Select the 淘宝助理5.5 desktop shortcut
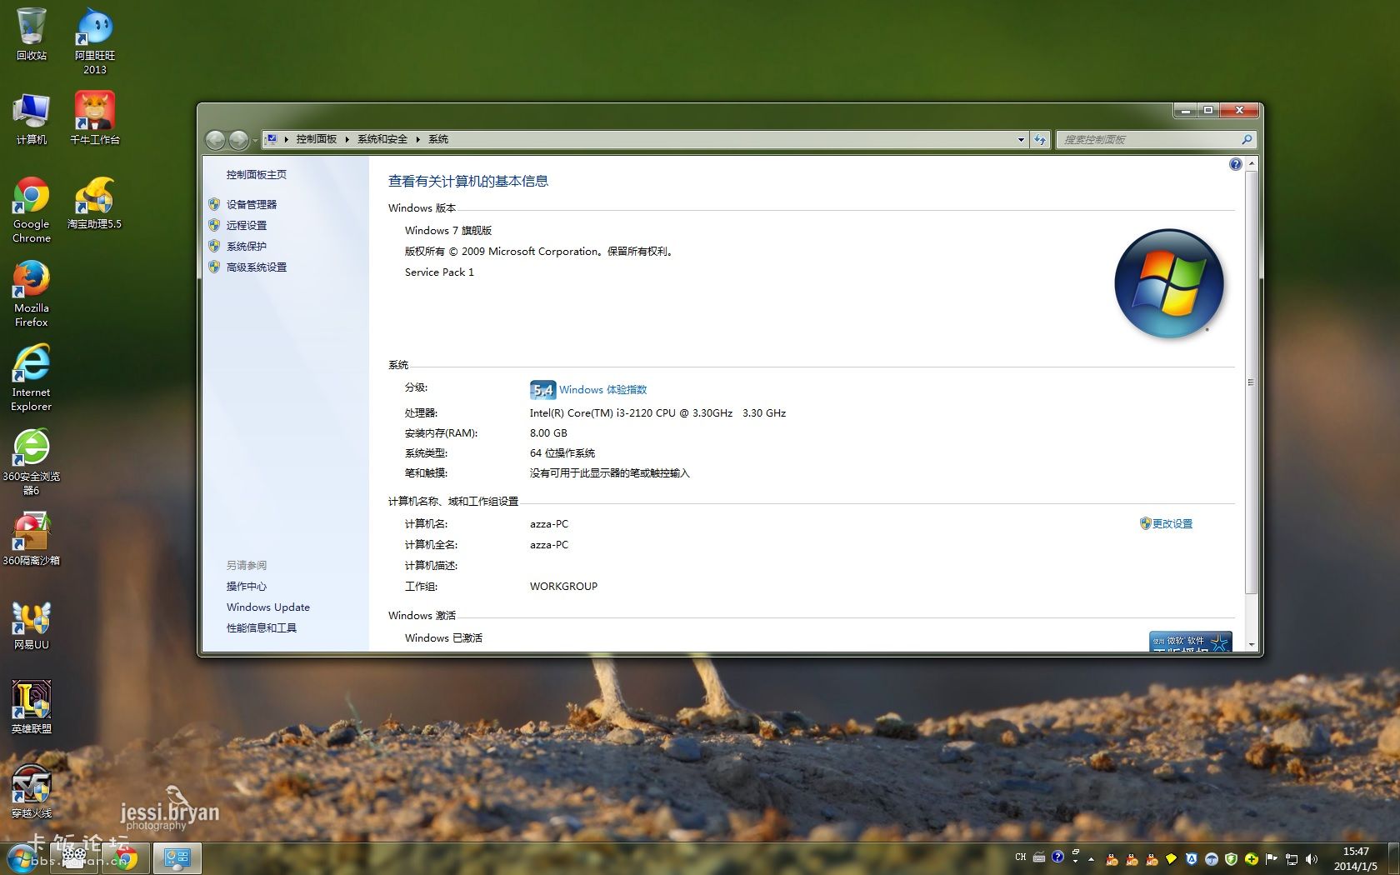The width and height of the screenshot is (1400, 875). click(94, 202)
